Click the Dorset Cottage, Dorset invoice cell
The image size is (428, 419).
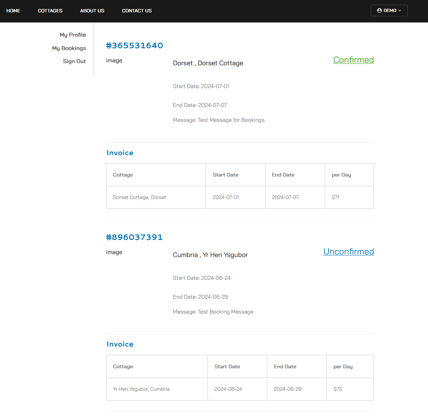[x=139, y=198]
